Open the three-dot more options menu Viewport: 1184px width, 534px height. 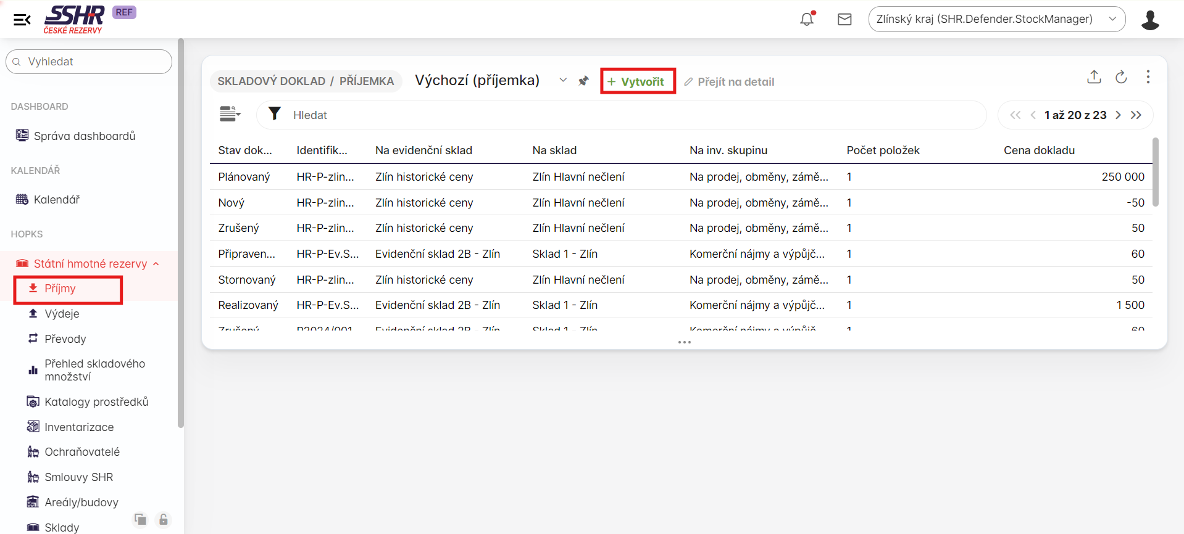click(1148, 77)
